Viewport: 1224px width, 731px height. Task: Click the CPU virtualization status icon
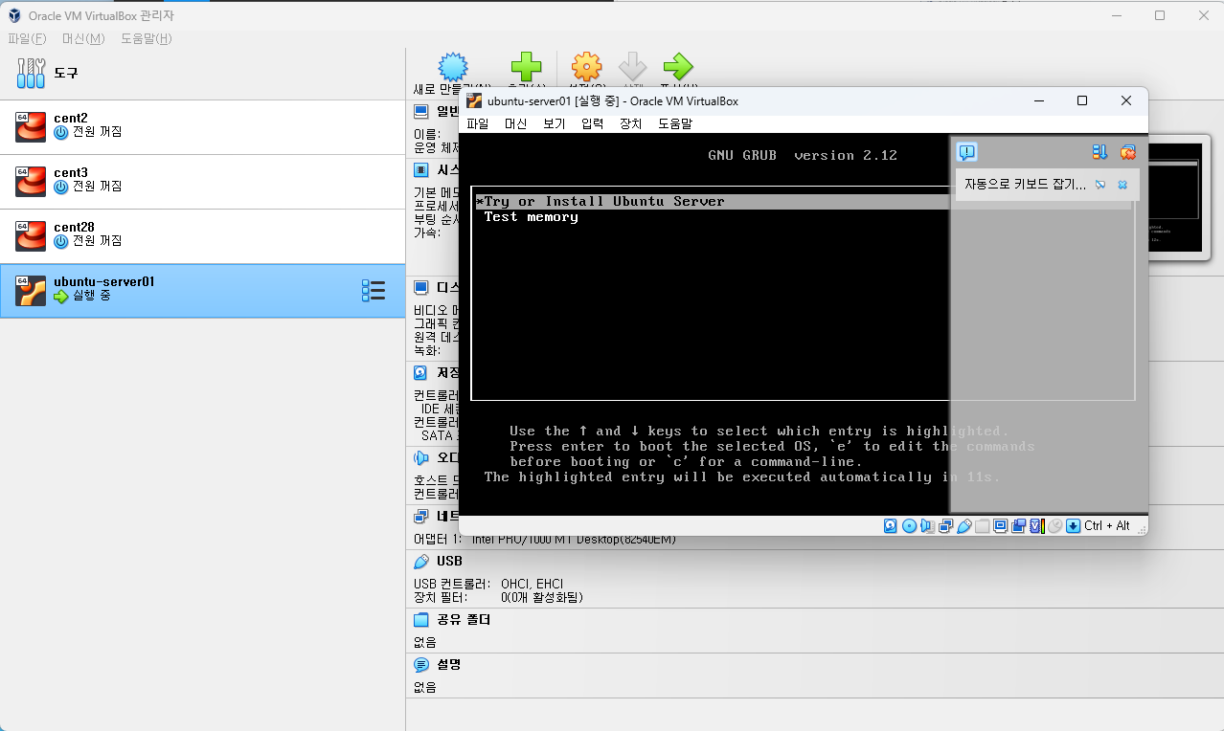click(x=1036, y=526)
